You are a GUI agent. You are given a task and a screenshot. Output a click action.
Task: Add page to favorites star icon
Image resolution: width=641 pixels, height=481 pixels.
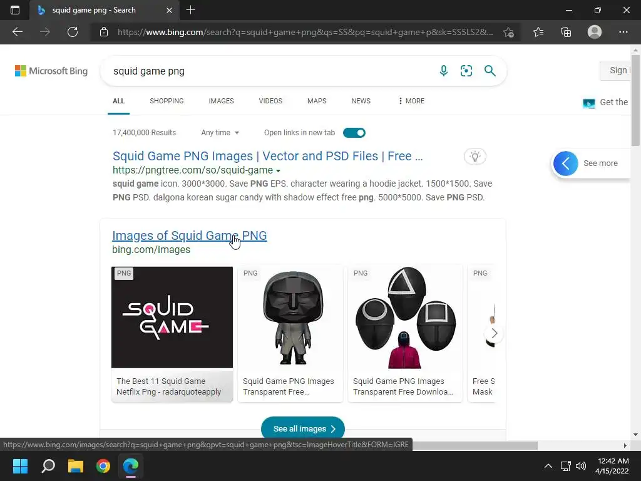point(508,32)
